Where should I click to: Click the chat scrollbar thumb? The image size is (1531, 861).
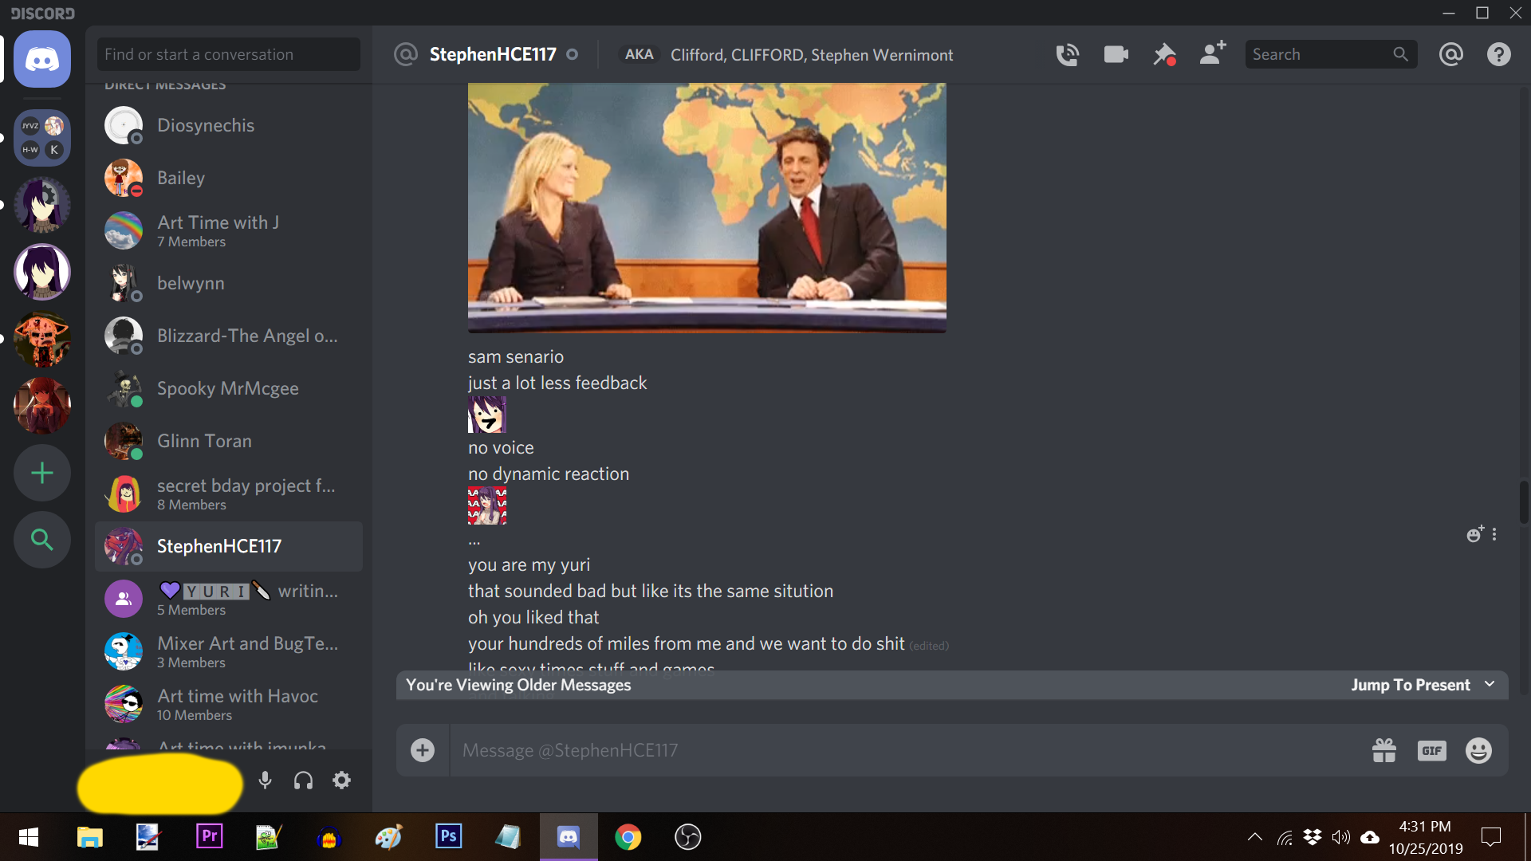point(1524,502)
